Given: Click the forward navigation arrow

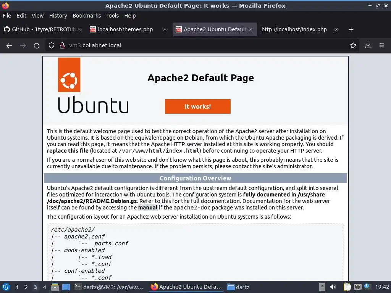Looking at the screenshot, I should pyautogui.click(x=23, y=45).
